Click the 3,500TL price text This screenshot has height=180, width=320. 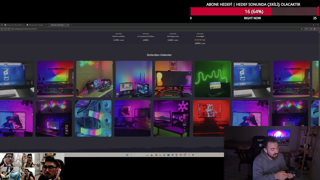pos(170,40)
